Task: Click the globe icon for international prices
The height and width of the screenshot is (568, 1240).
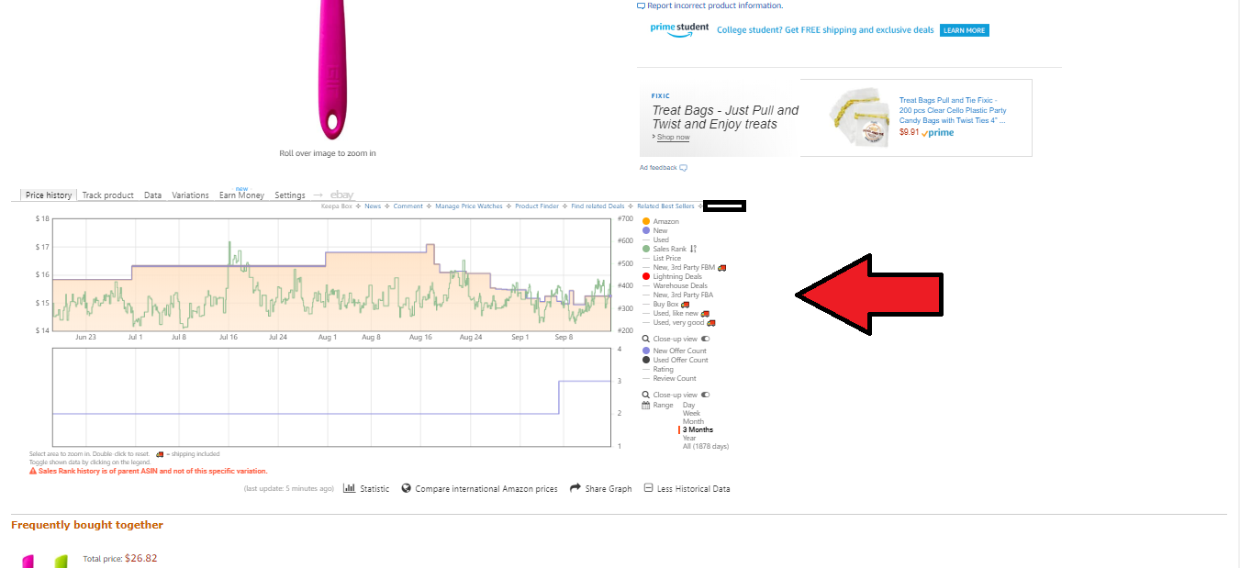Action: pyautogui.click(x=407, y=488)
